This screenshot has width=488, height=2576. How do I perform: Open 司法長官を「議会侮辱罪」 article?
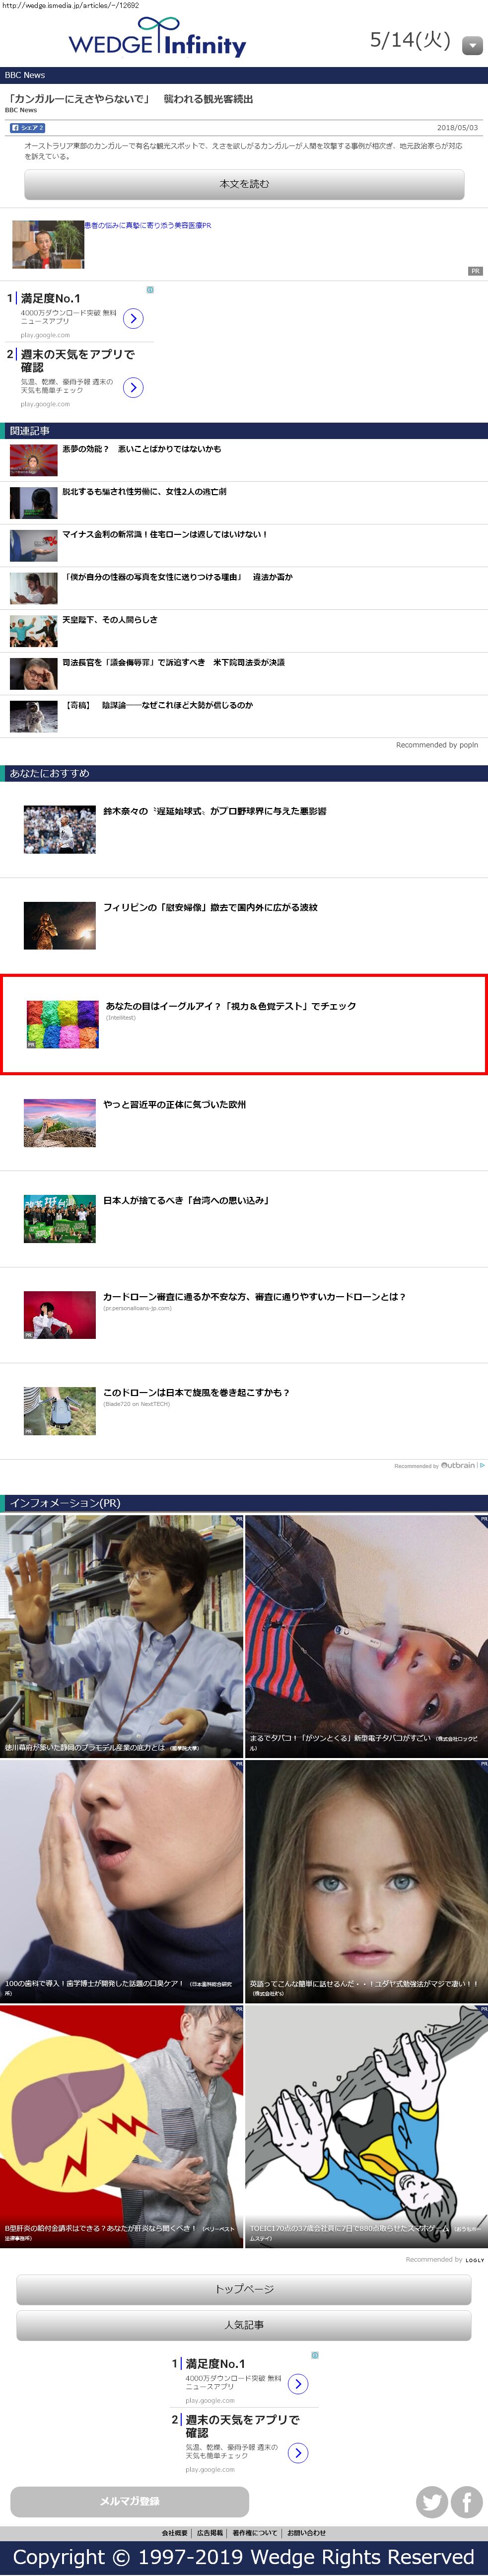click(x=174, y=663)
